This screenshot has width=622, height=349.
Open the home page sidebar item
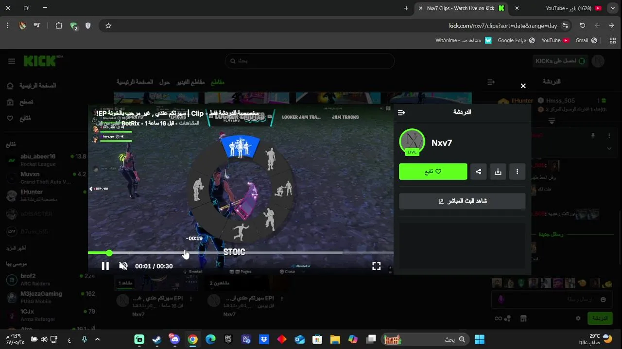[x=31, y=85]
